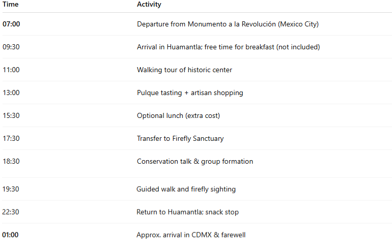The height and width of the screenshot is (243, 392).
Task: Click Conservation talk & group formation entry
Action: click(195, 161)
